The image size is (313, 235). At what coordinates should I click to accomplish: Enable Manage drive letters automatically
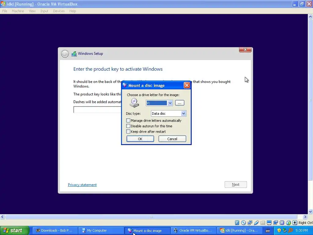[128, 121]
